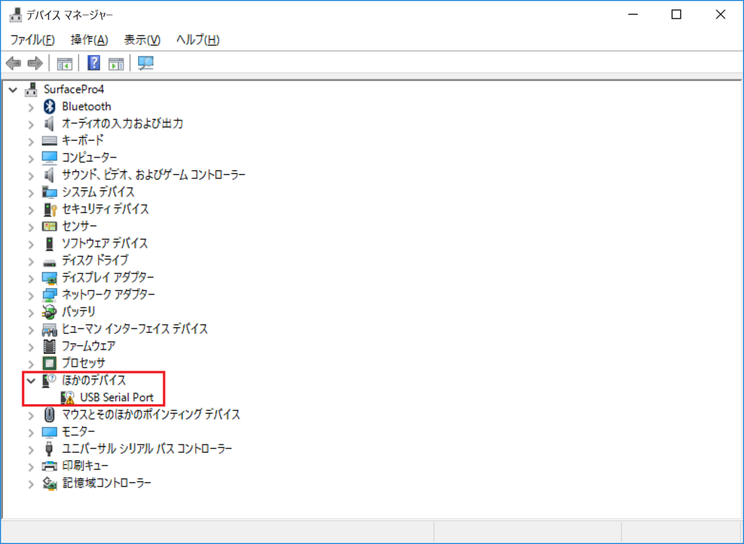Minimize the デバイス マネージャー window
744x544 pixels.
coord(633,15)
